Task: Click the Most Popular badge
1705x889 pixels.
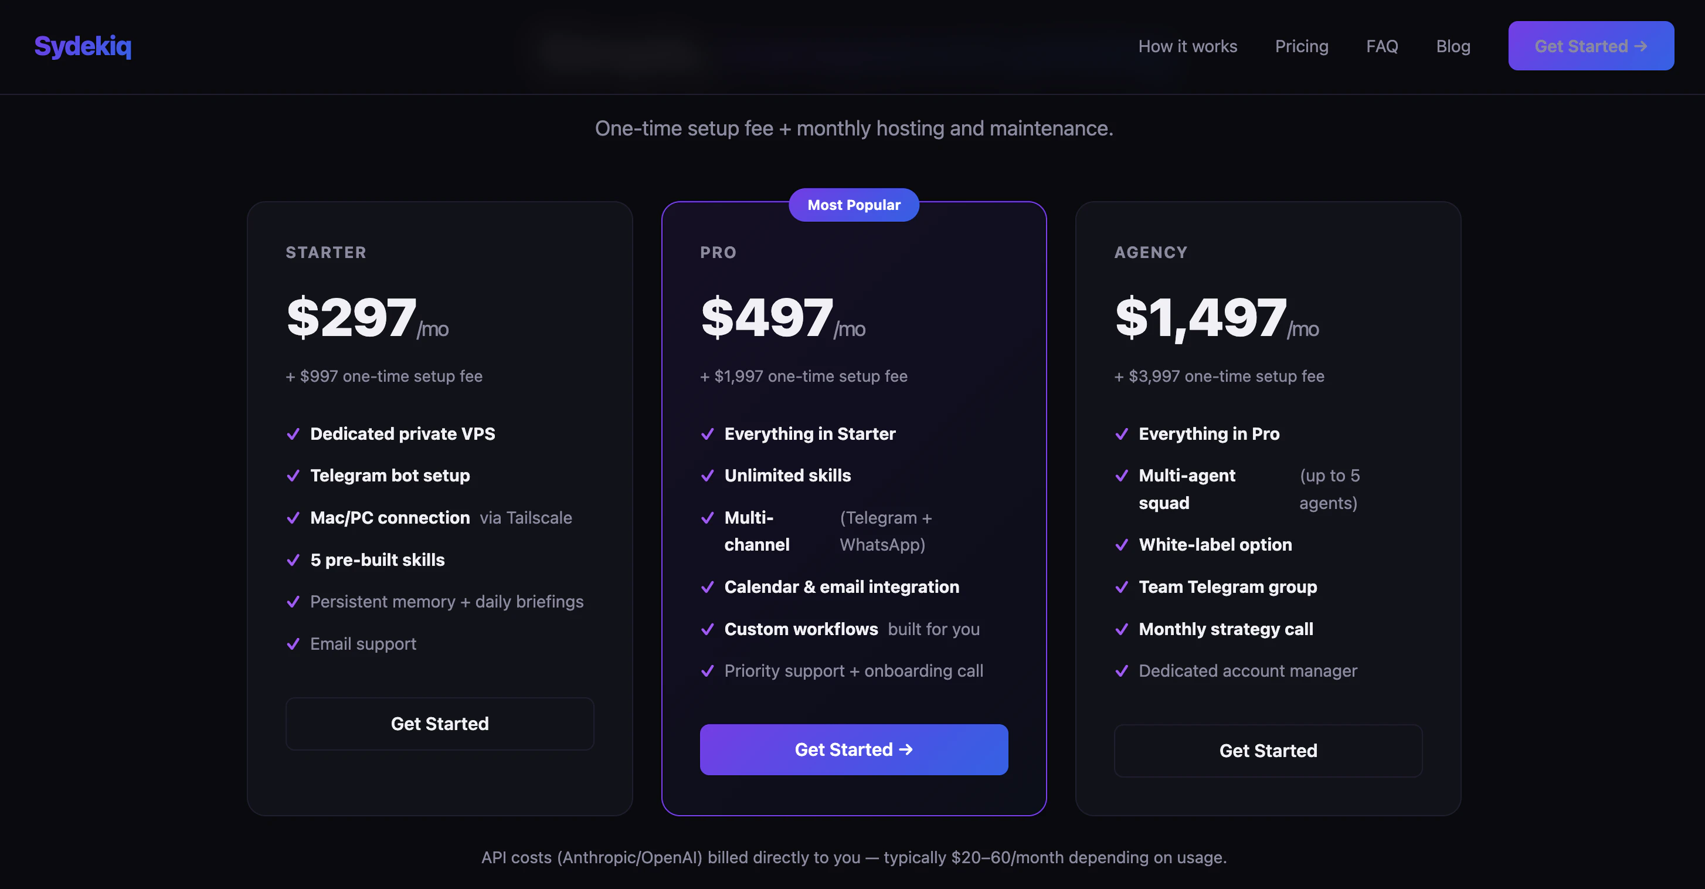Action: click(853, 205)
